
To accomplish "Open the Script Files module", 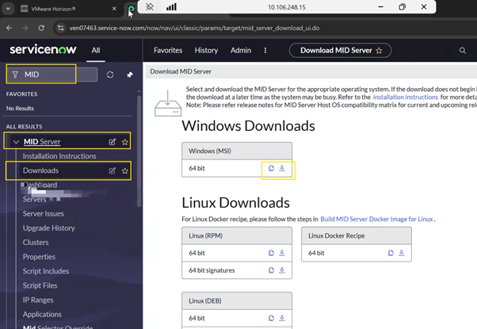I will tap(40, 285).
